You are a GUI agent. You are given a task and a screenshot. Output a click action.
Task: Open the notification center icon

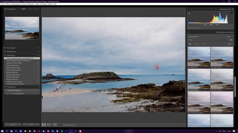234,131
